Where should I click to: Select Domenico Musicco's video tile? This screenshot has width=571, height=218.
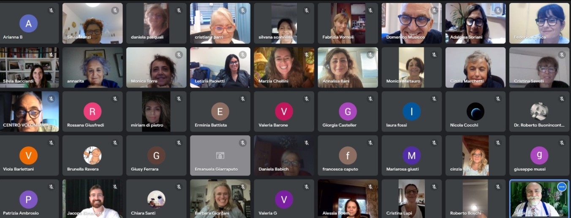tap(412, 23)
